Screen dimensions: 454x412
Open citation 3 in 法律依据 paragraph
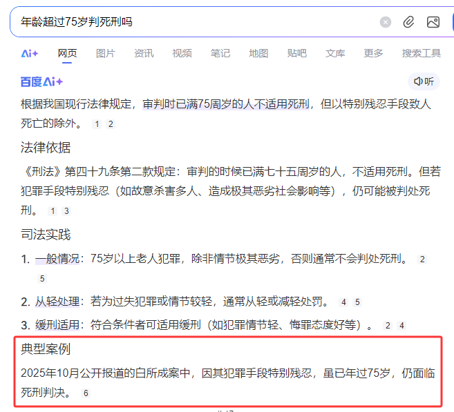point(66,211)
